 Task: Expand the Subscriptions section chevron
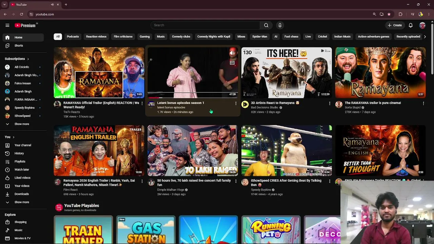pyautogui.click(x=28, y=59)
